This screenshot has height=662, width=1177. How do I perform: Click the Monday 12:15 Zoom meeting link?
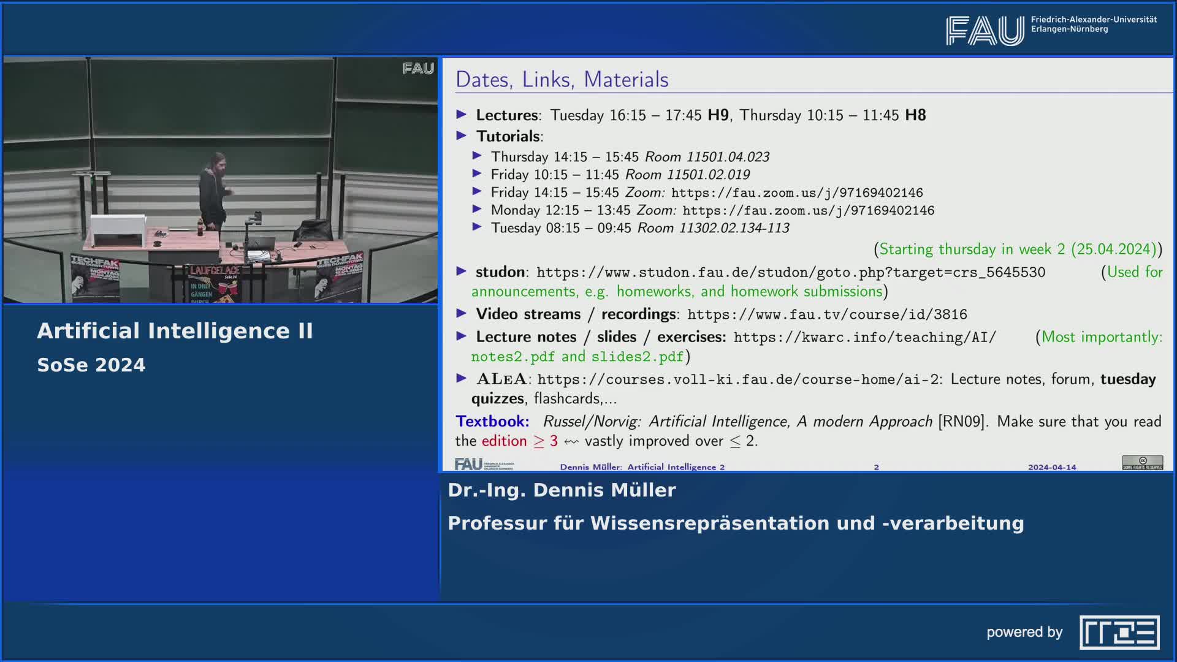click(x=808, y=211)
